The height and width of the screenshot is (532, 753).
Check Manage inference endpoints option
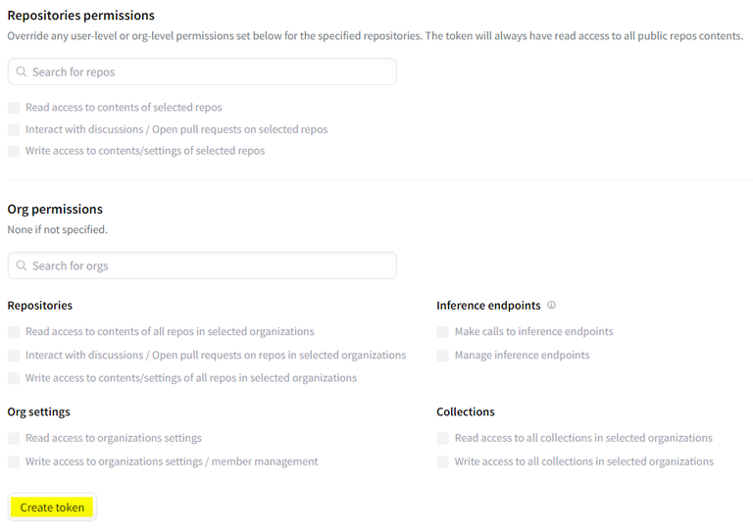tap(443, 356)
